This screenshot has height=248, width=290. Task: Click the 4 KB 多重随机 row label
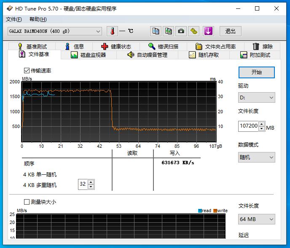click(x=40, y=185)
